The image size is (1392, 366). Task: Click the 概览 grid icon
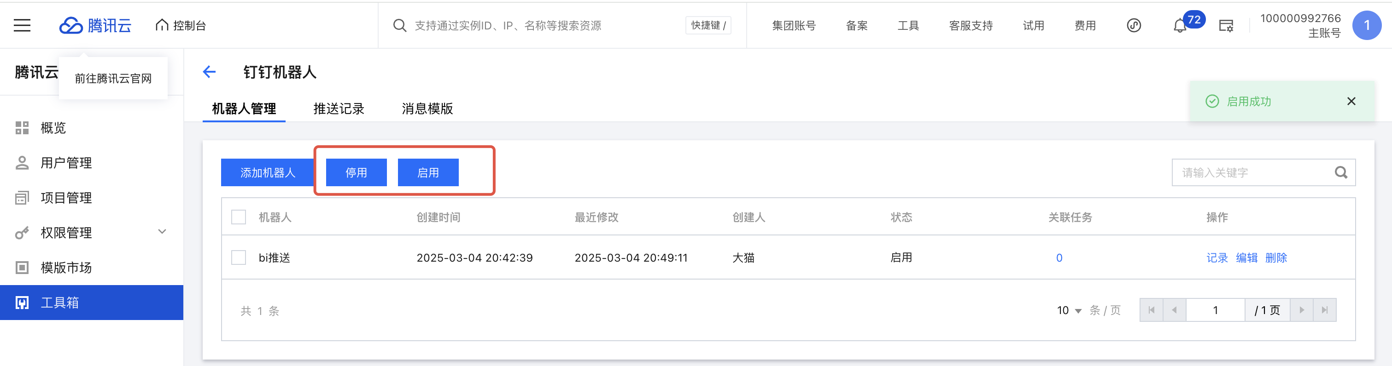point(22,128)
